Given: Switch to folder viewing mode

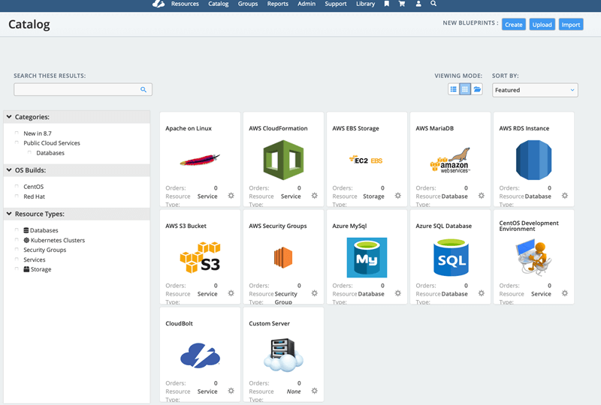Looking at the screenshot, I should (477, 89).
